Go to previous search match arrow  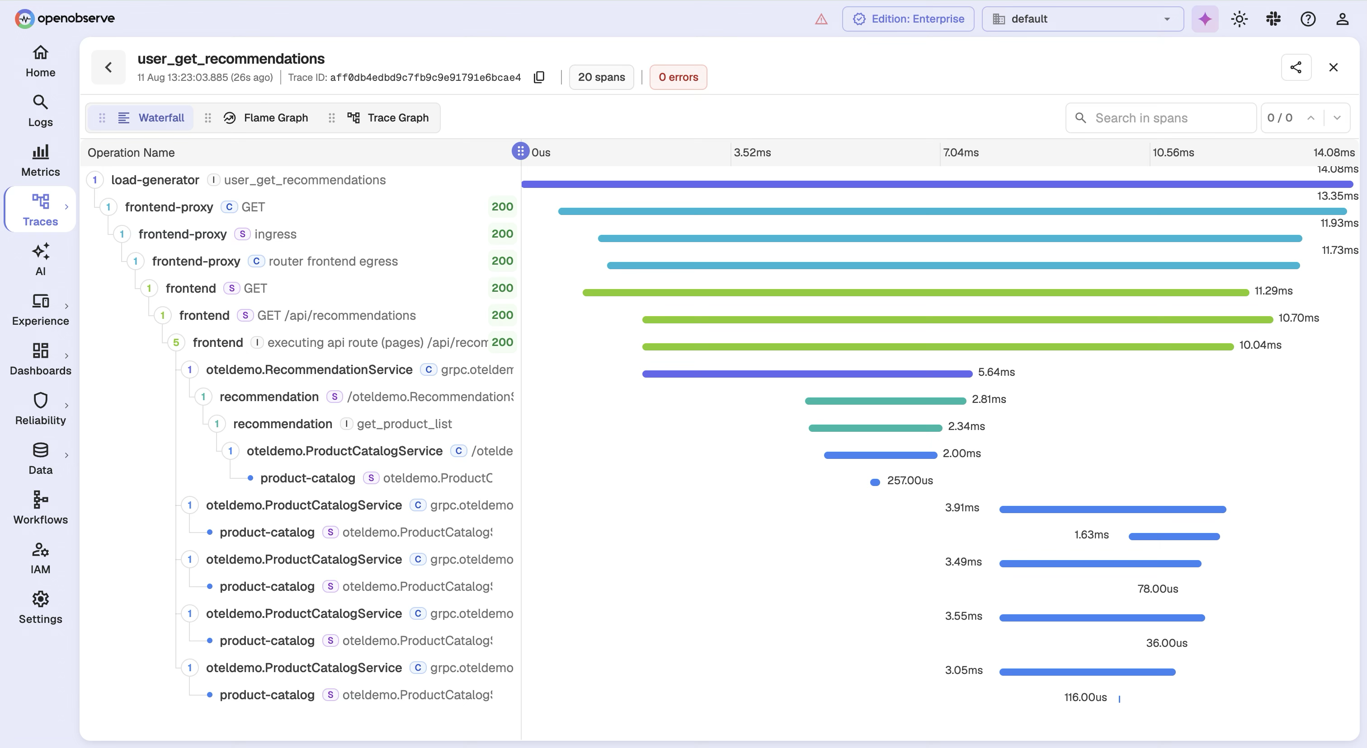[x=1311, y=118]
